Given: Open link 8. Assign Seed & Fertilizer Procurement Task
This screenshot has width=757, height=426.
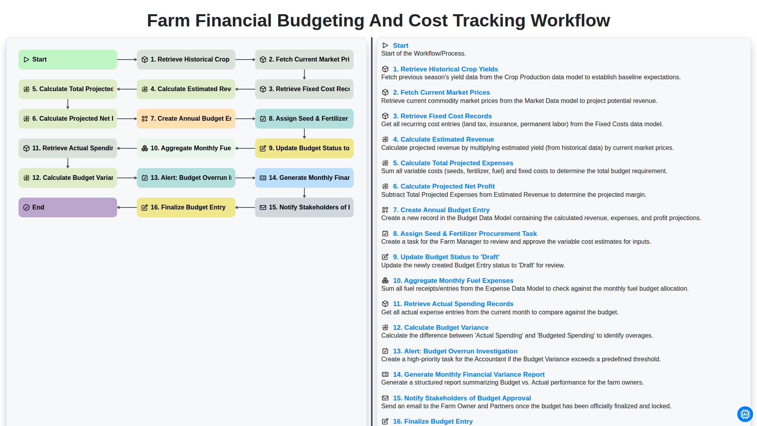Looking at the screenshot, I should tap(465, 234).
